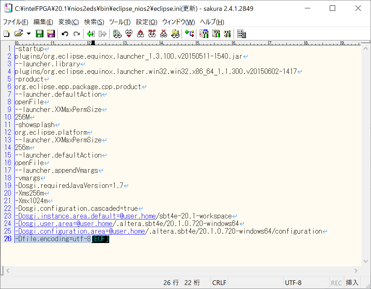The width and height of the screenshot is (371, 289).
Task: Open type-specific settings icon
Action: pos(216,34)
